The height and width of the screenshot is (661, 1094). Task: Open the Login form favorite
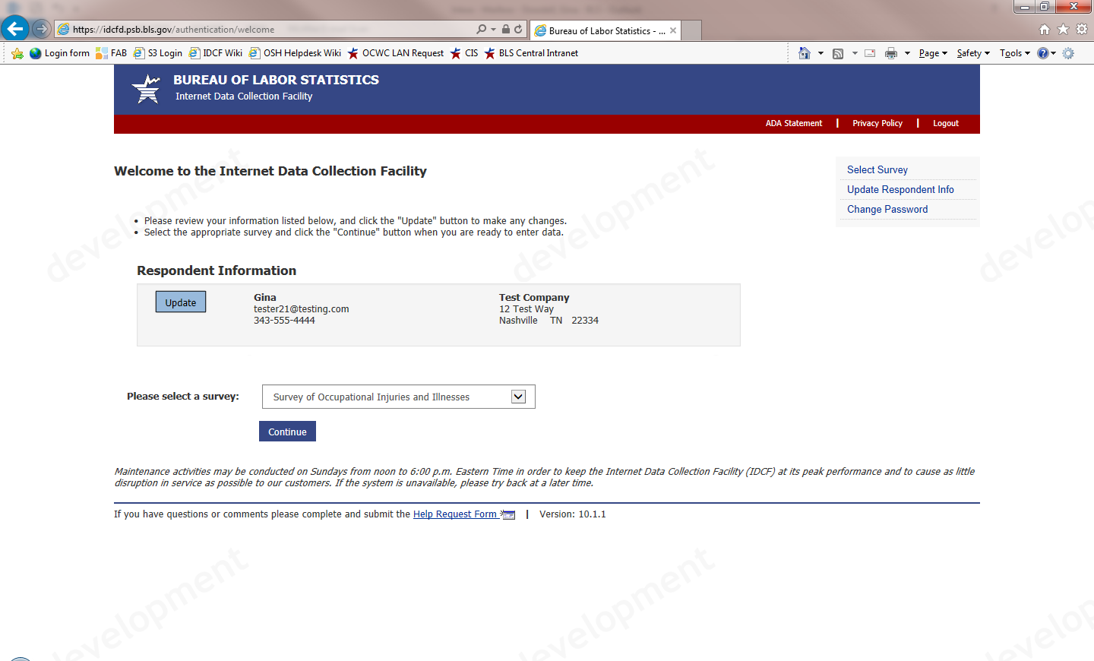click(59, 53)
